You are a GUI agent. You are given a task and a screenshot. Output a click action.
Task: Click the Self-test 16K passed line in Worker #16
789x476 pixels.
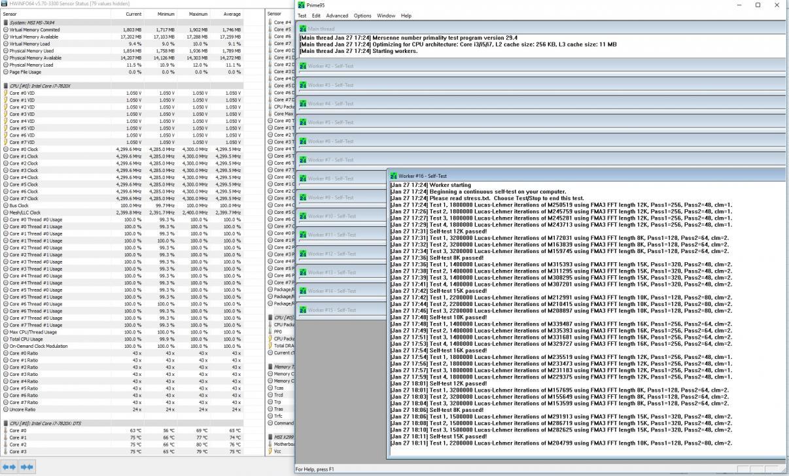point(438,350)
